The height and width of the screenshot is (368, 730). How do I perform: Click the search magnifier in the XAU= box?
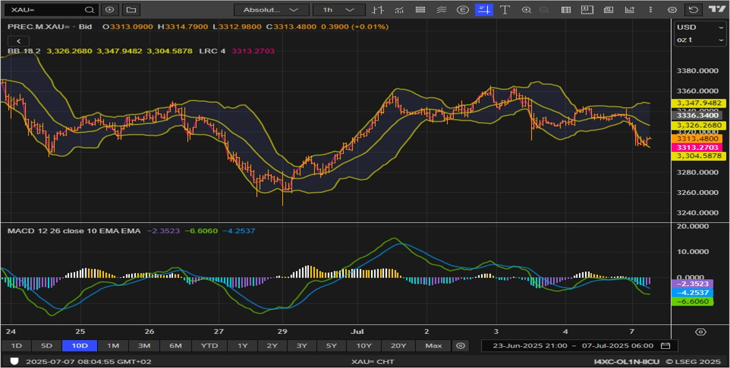click(90, 10)
